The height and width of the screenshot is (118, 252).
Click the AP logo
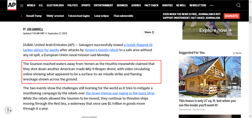point(12,5)
